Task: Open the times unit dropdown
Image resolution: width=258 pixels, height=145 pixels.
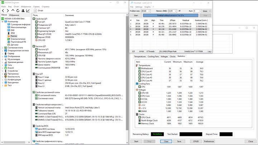Action: [x=210, y=11]
